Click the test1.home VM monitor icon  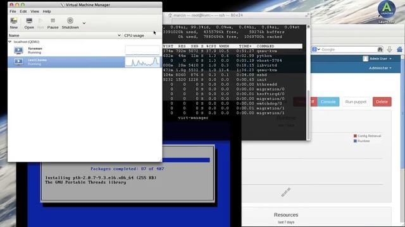tap(18, 62)
